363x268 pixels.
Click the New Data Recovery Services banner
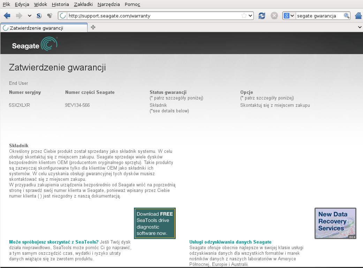click(335, 223)
